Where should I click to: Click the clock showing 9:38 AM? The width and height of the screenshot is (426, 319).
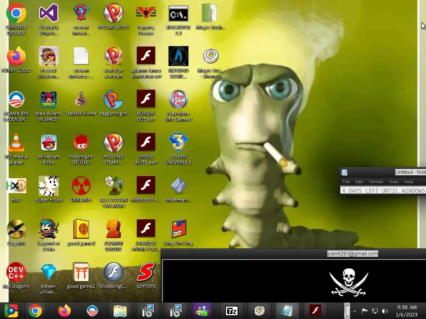[407, 307]
